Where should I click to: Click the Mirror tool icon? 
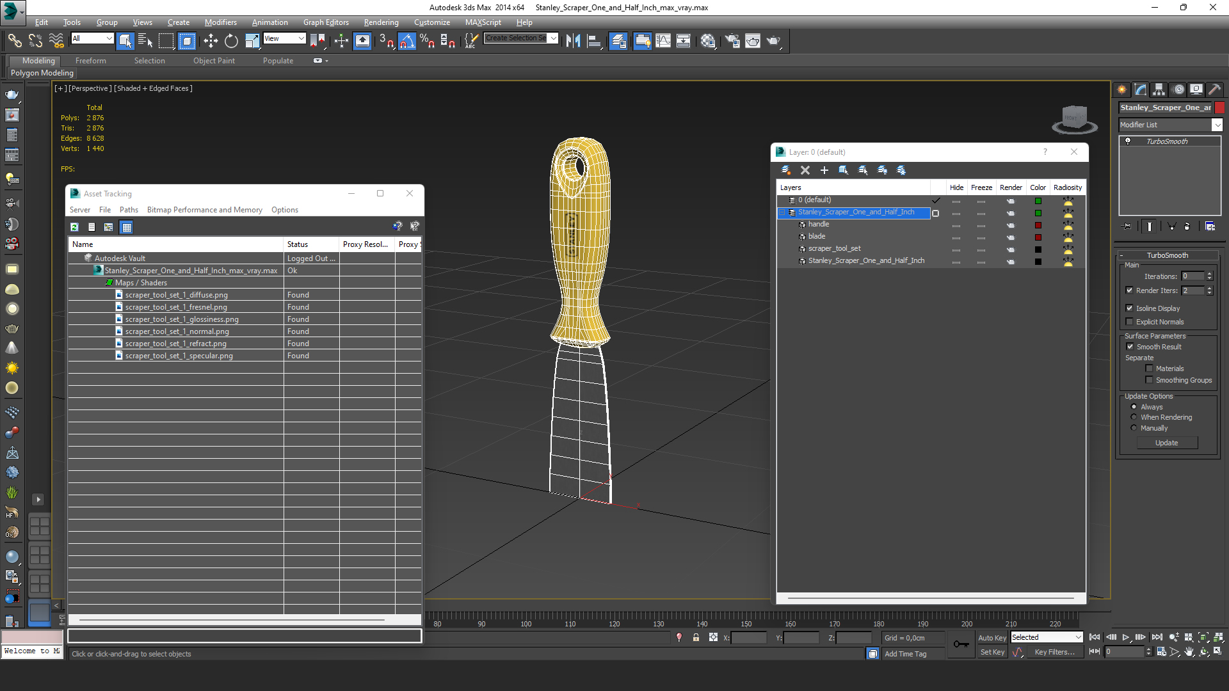point(573,41)
